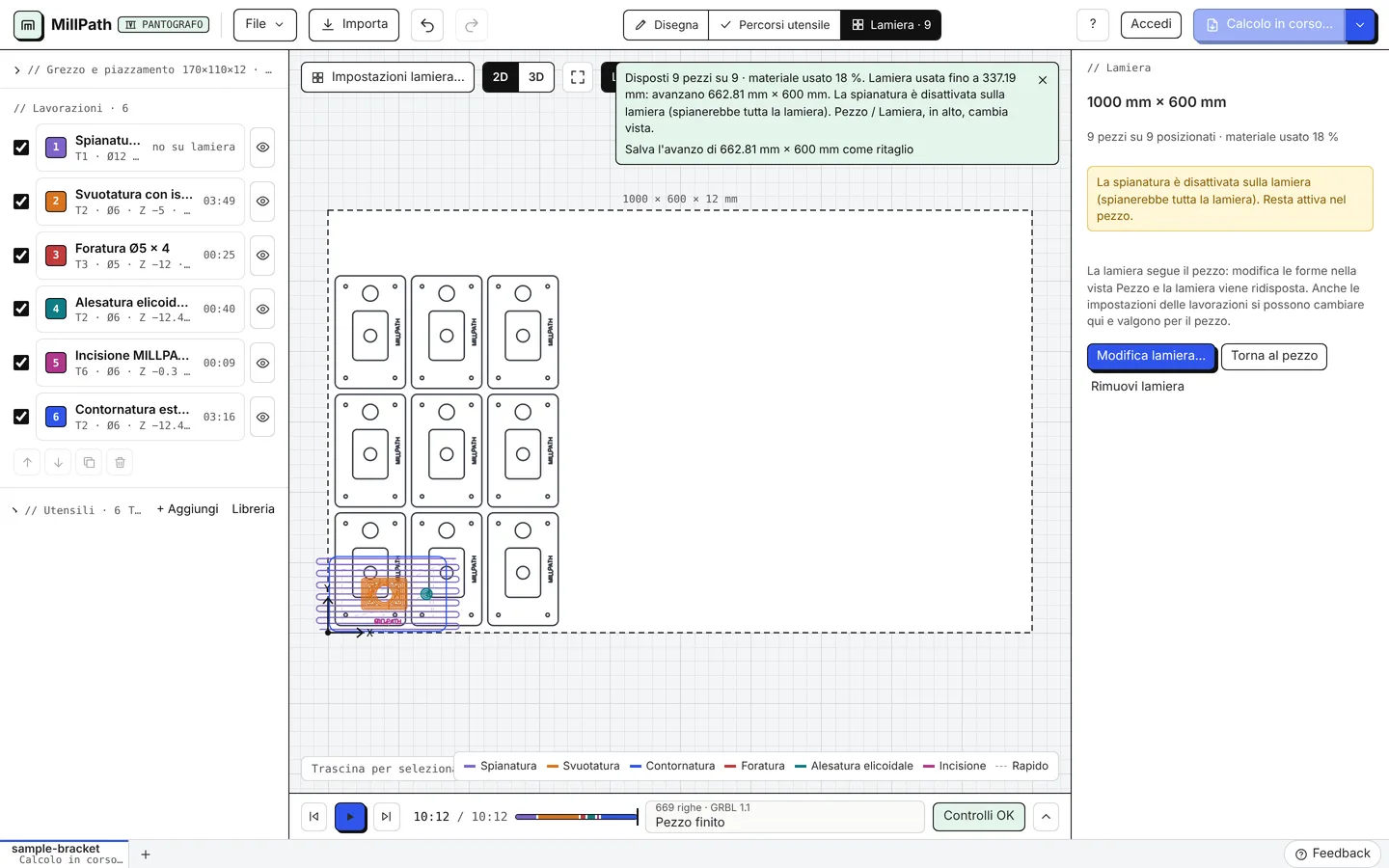
Task: Switch to the Disegna tab
Action: click(667, 25)
